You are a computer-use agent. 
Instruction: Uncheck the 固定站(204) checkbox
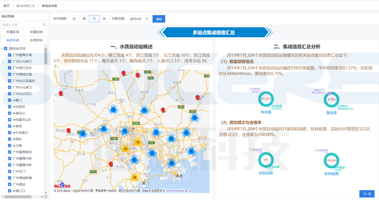[x=6, y=49]
